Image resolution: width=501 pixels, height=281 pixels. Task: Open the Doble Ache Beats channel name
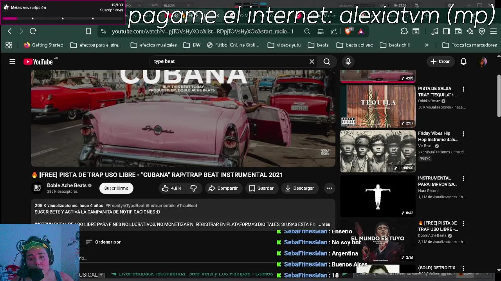[67, 185]
